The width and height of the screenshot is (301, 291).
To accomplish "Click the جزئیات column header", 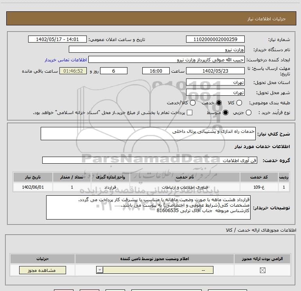I will (x=43, y=259).
